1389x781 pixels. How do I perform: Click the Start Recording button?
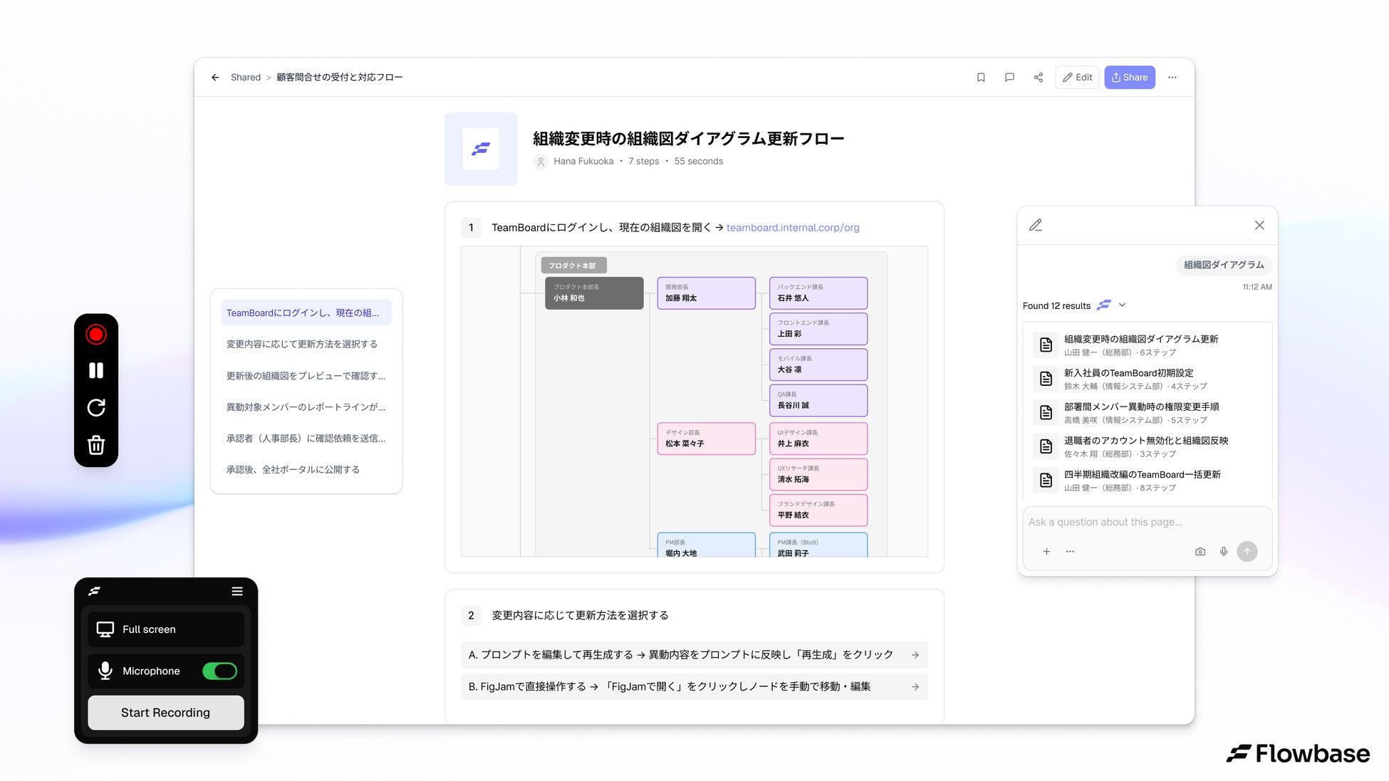[x=166, y=713]
